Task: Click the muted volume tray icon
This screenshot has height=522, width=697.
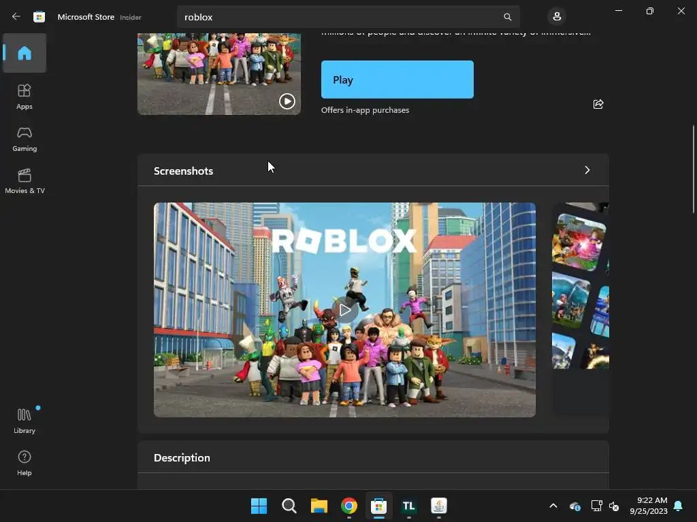Action: 614,506
